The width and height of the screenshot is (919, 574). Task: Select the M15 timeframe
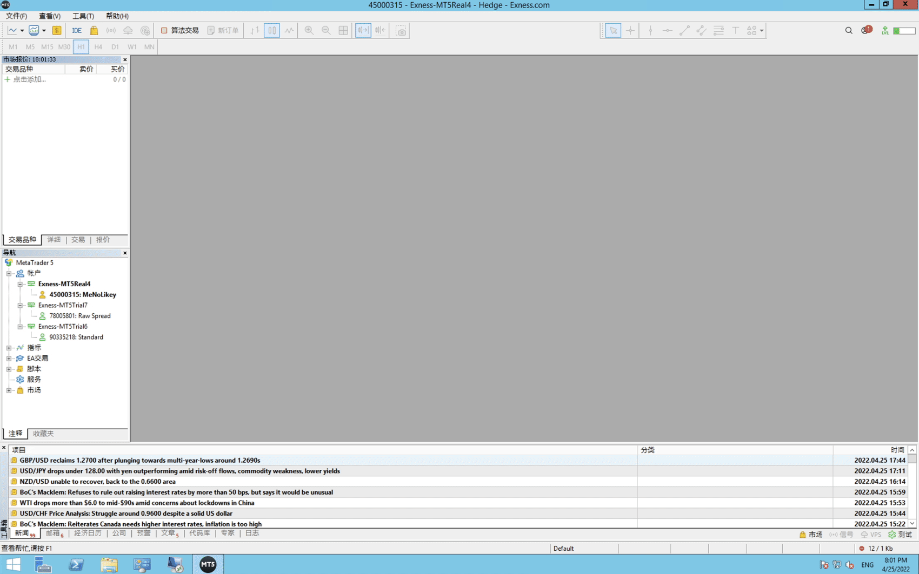pos(47,47)
